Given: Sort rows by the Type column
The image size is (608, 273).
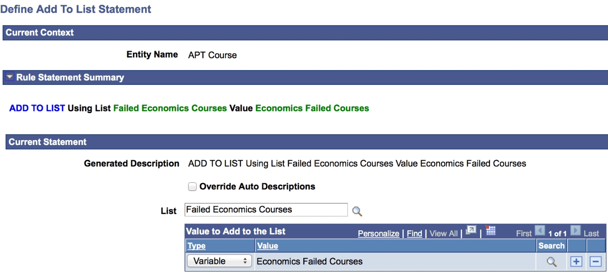Looking at the screenshot, I should click(x=196, y=246).
